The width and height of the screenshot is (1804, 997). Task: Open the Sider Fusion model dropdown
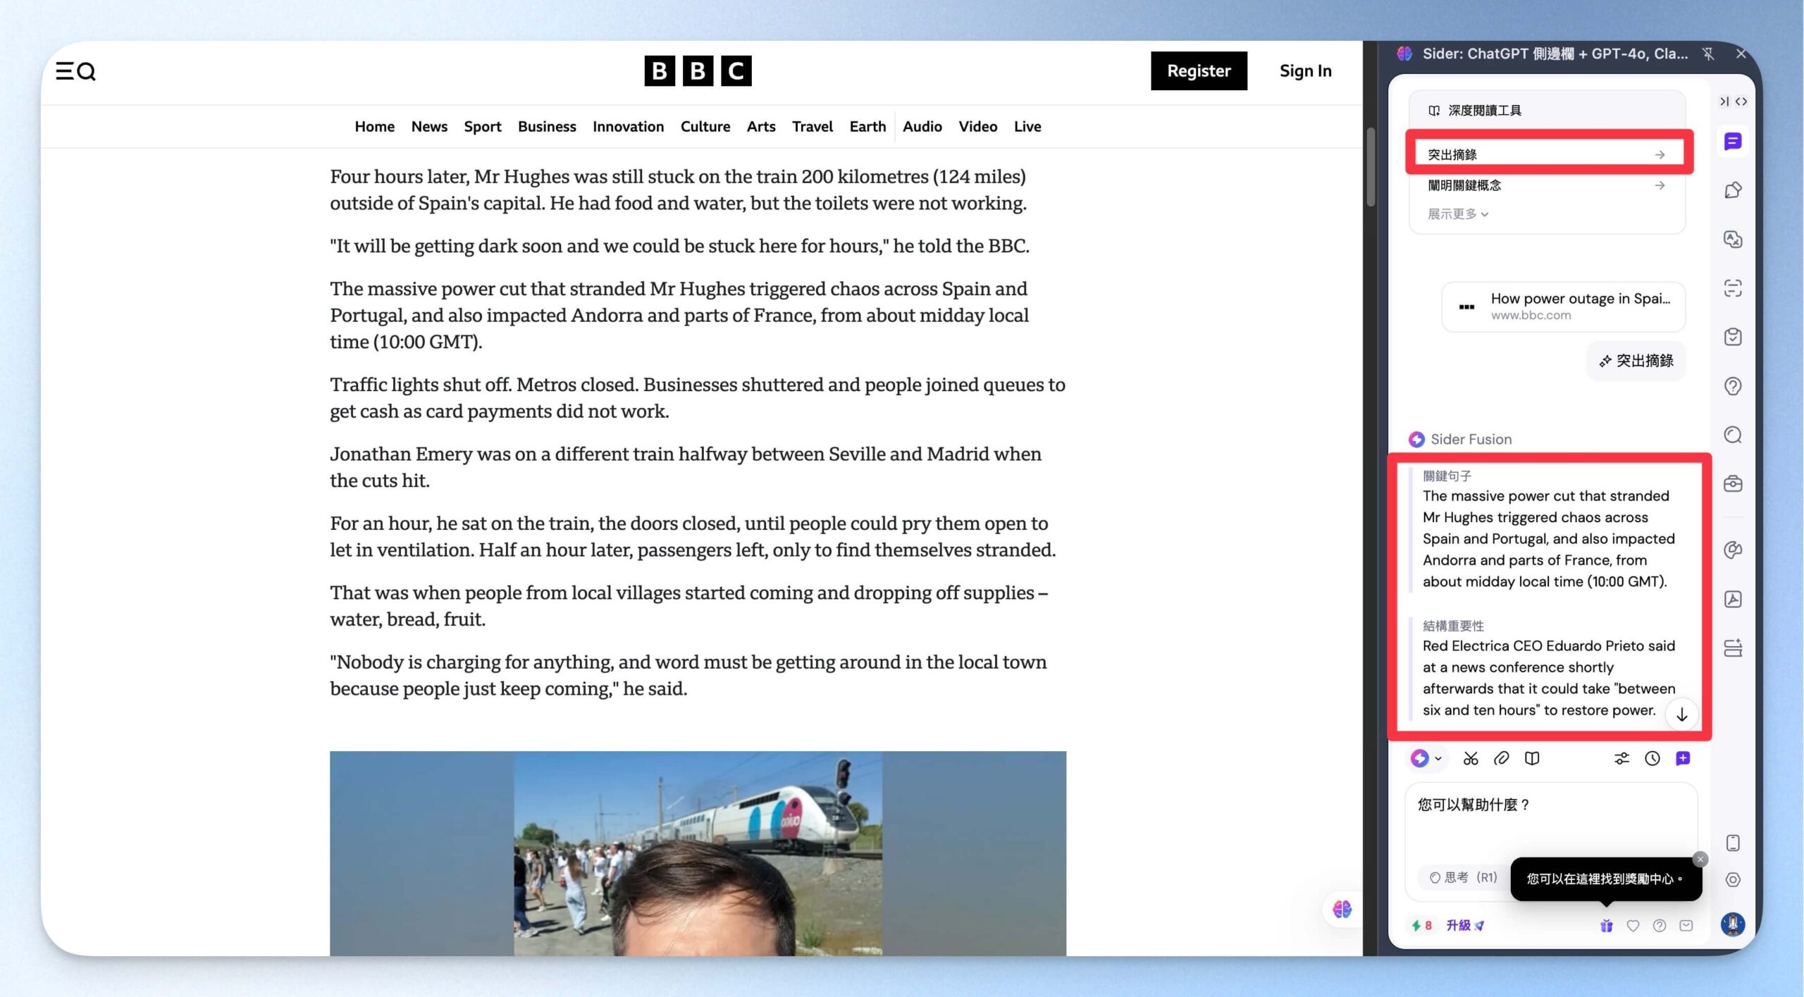tap(1426, 759)
